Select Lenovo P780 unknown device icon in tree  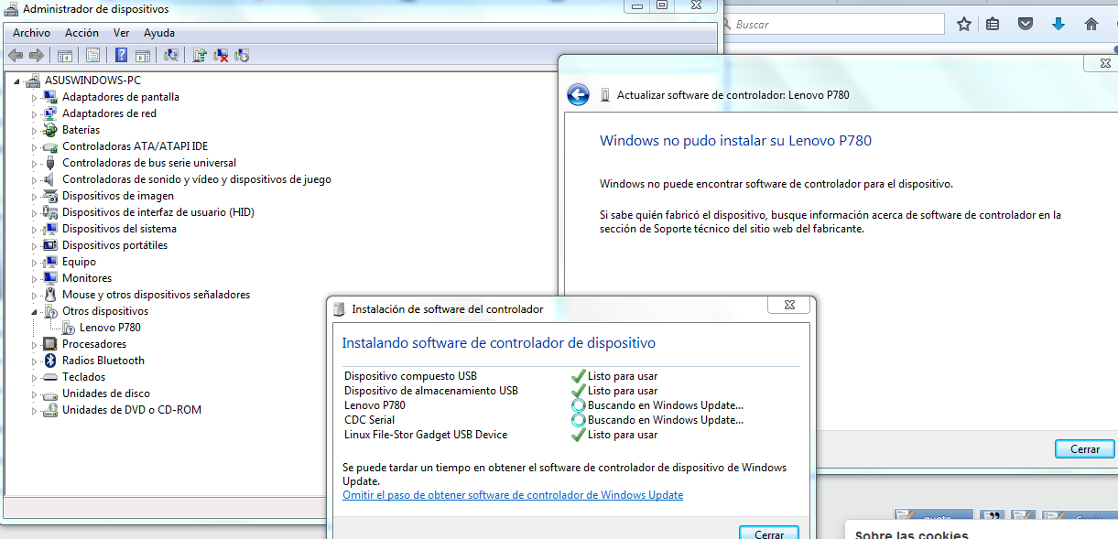tap(69, 328)
